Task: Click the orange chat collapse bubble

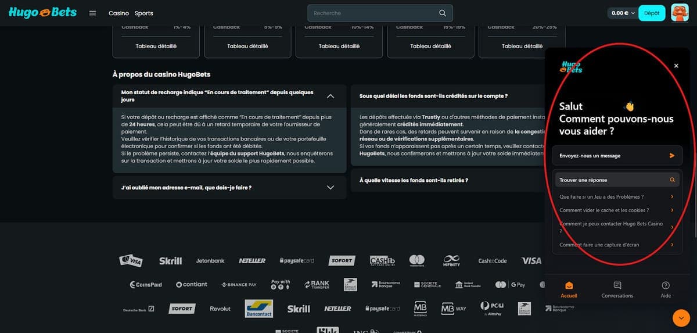Action: (x=681, y=318)
